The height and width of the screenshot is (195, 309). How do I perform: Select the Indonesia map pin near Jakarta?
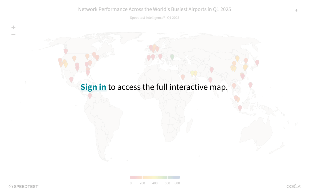tap(240, 108)
